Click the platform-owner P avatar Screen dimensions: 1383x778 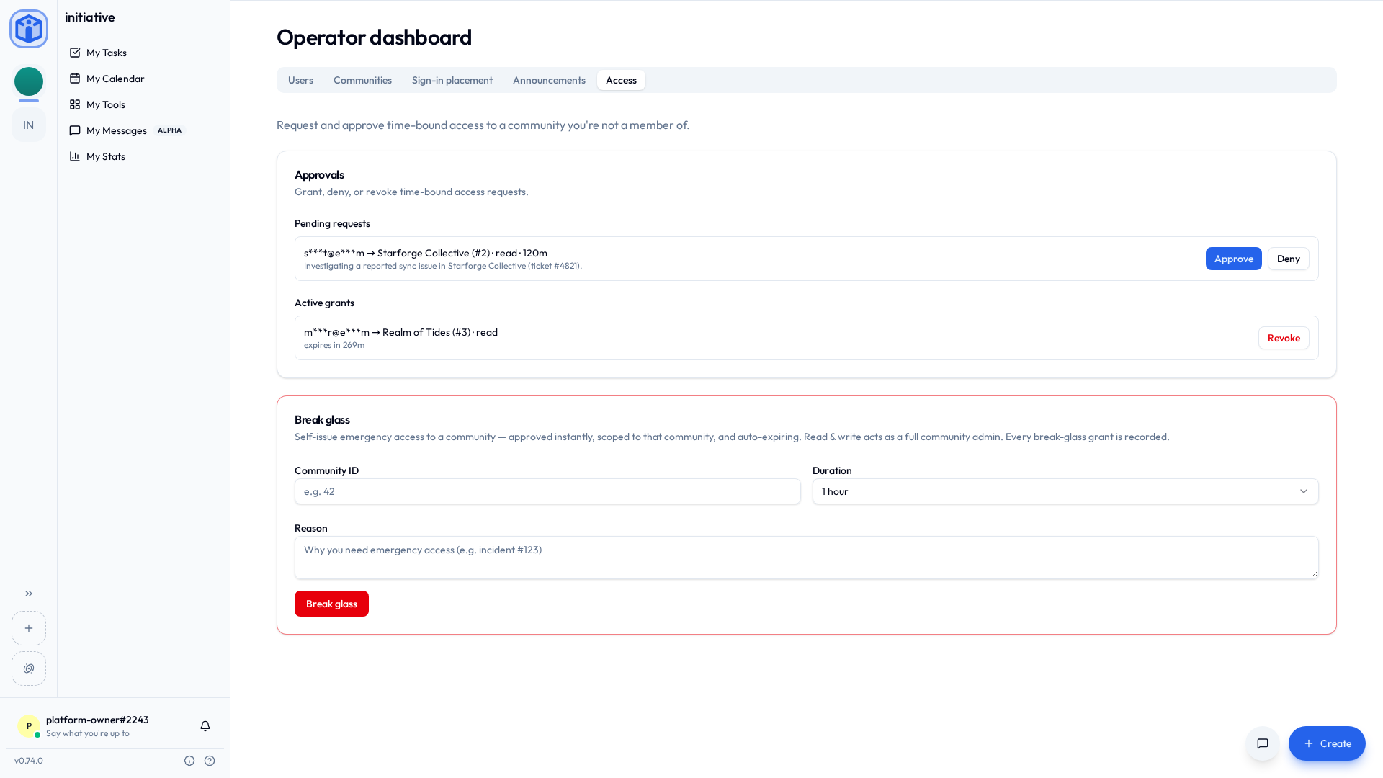pos(29,726)
